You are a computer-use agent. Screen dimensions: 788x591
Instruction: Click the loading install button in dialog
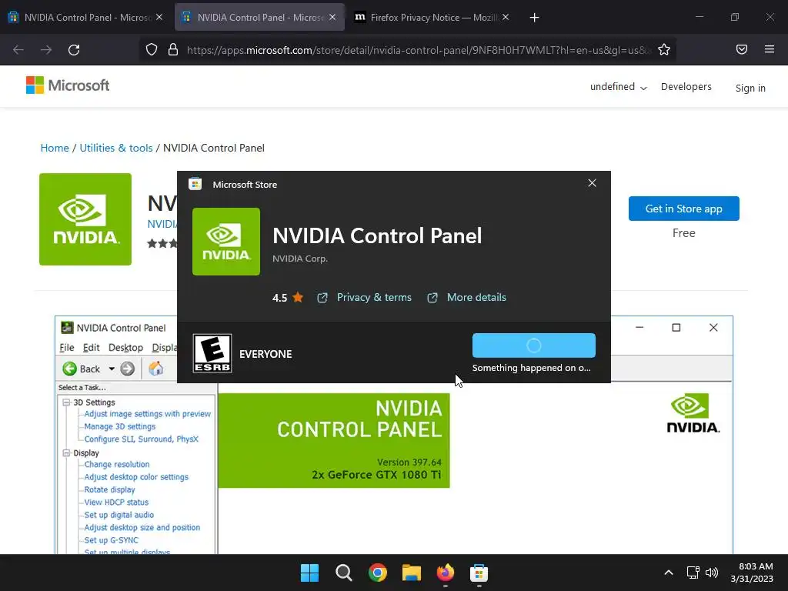[x=534, y=346]
